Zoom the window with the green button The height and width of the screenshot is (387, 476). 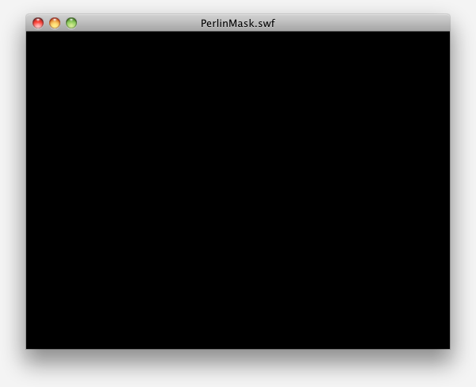71,23
